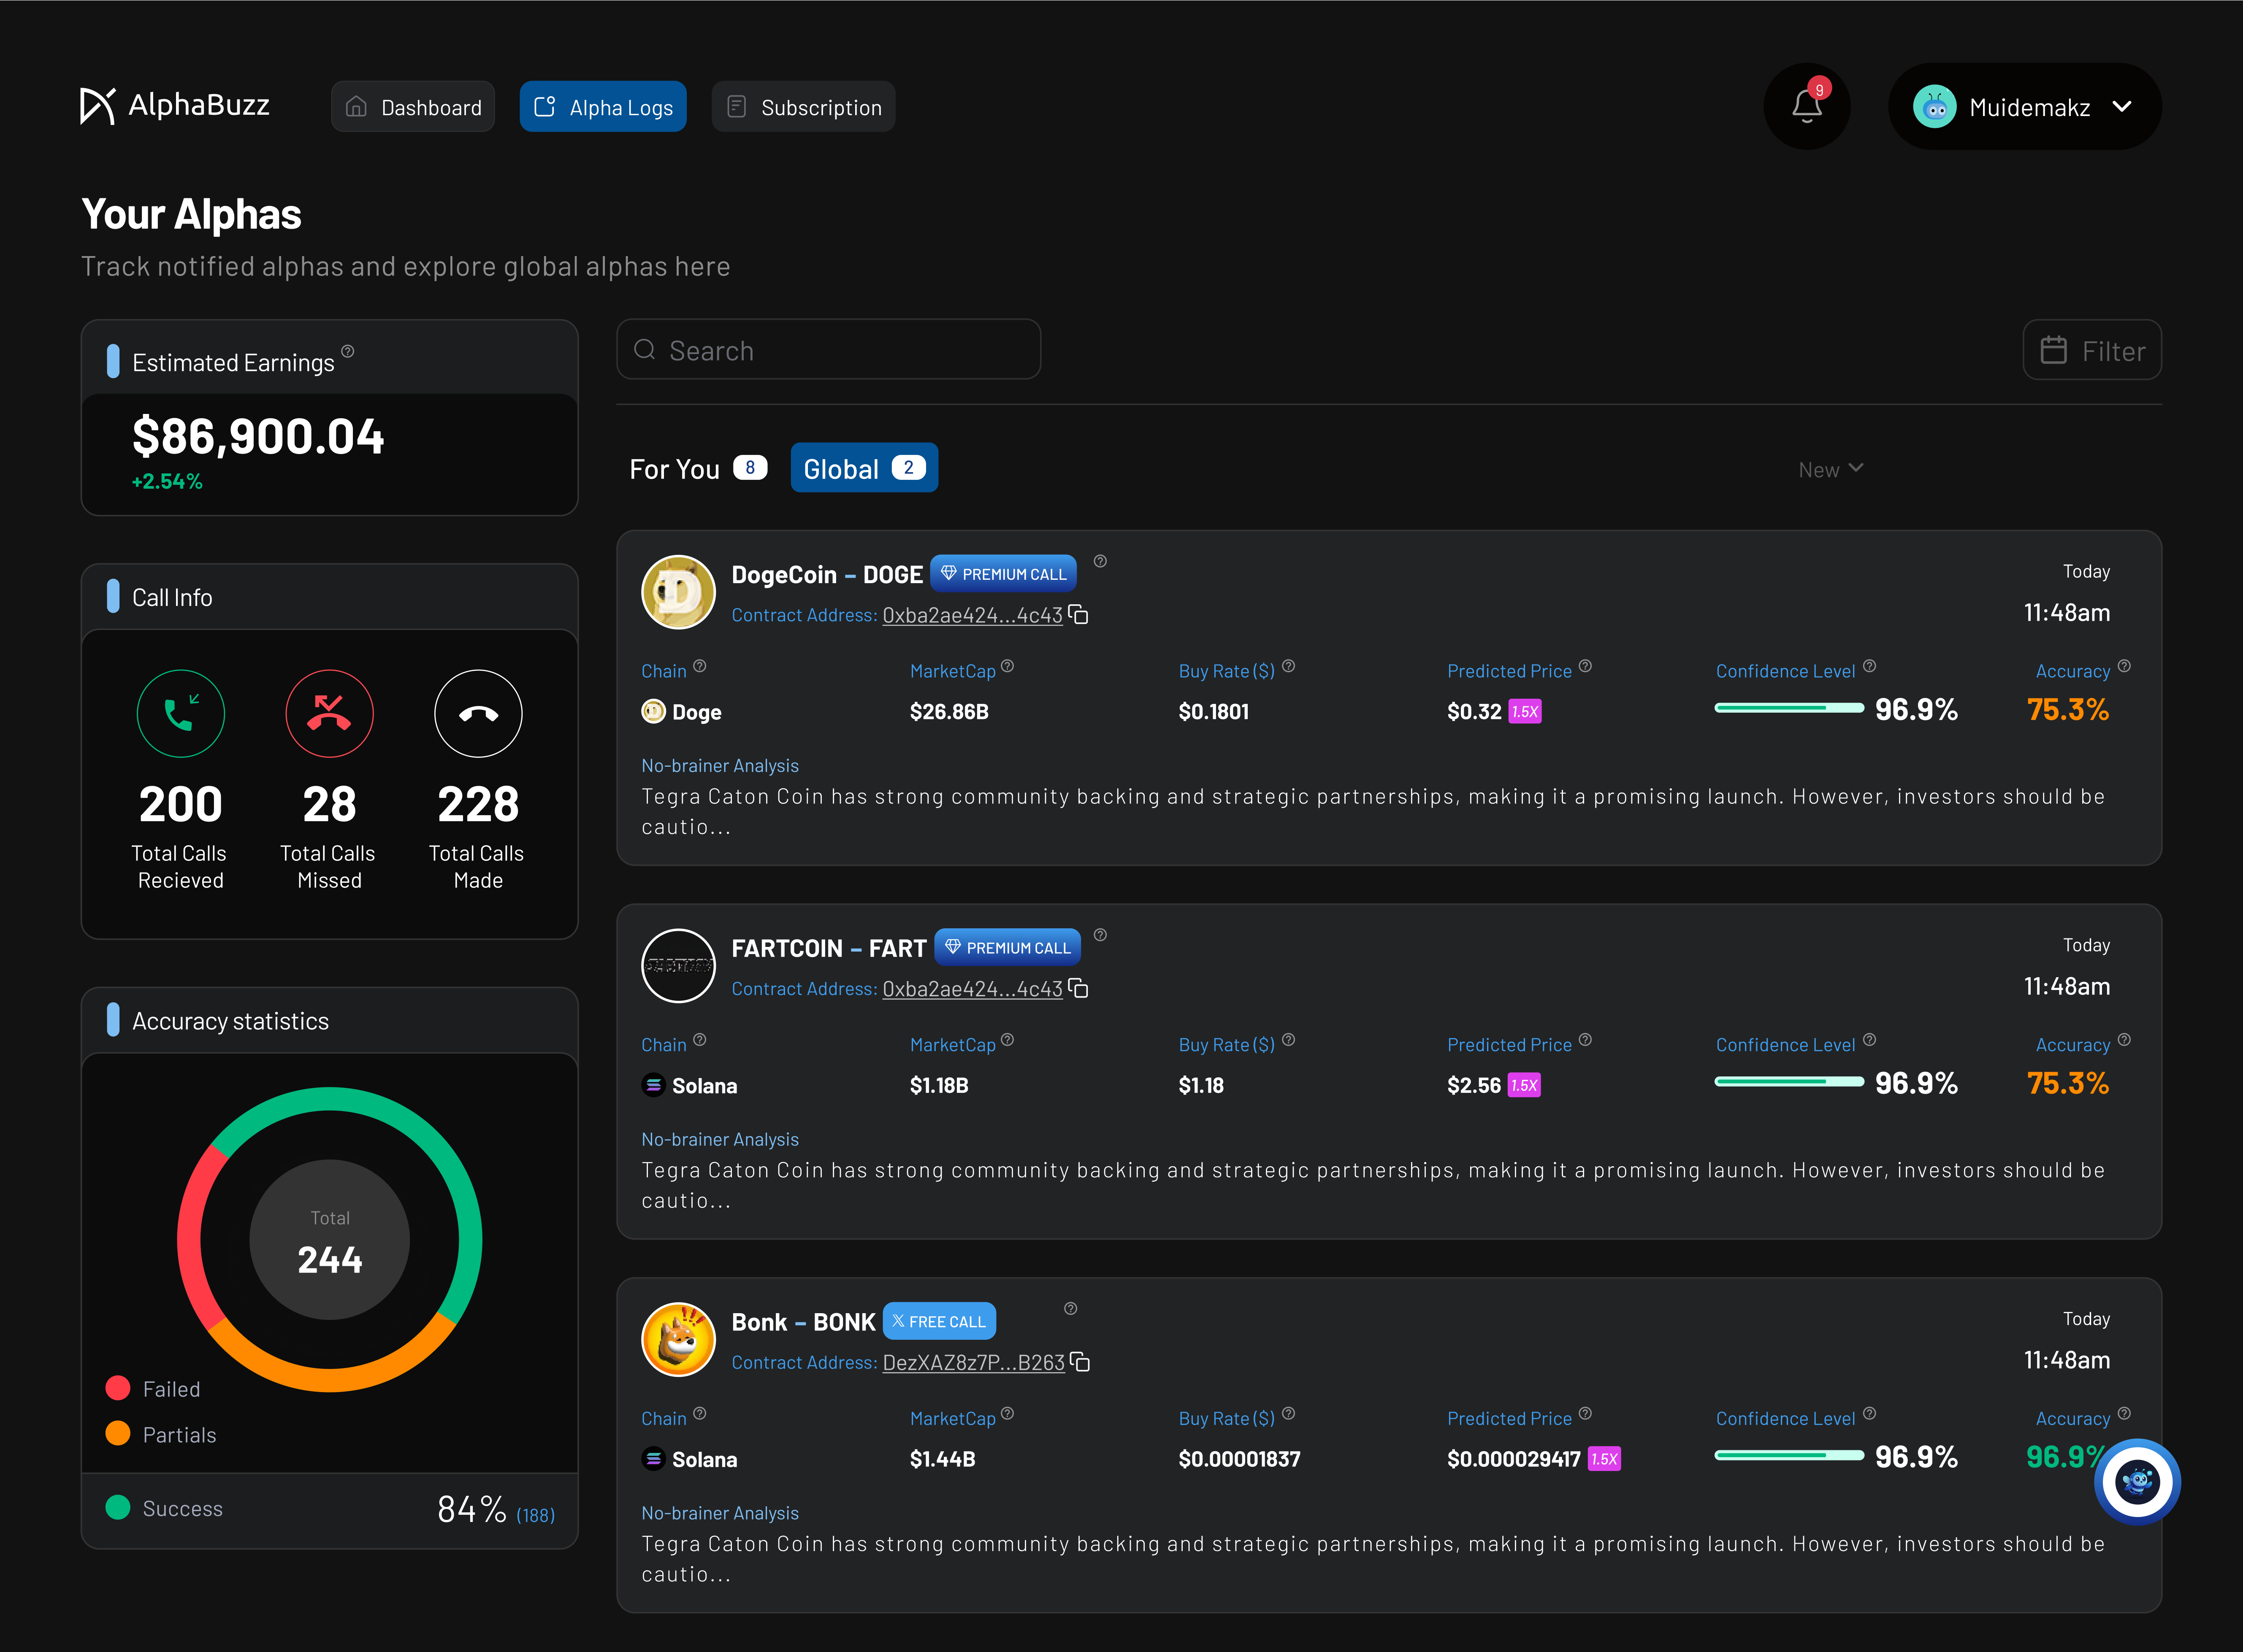Focus the Search input field
This screenshot has height=1652, width=2243.
click(x=828, y=350)
